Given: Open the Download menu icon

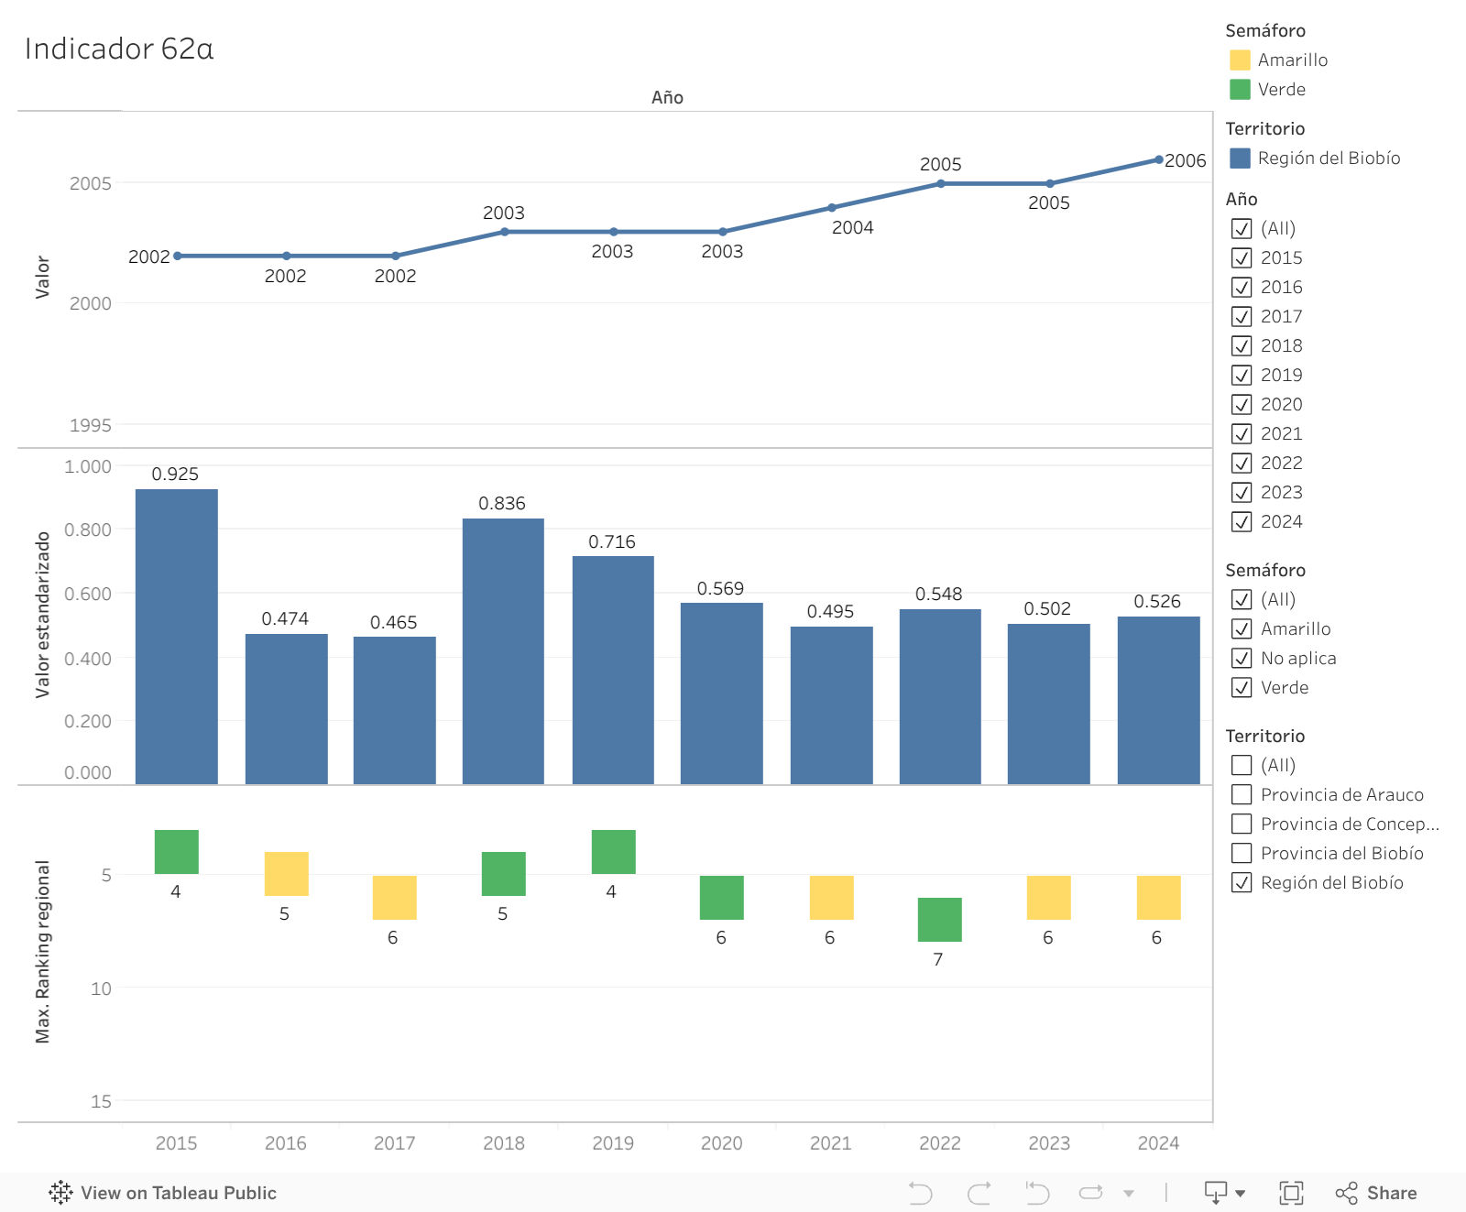Looking at the screenshot, I should pyautogui.click(x=1215, y=1193).
